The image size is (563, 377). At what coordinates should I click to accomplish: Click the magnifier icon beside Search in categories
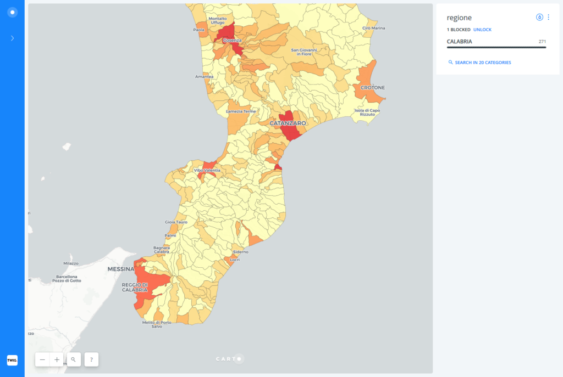tap(451, 63)
